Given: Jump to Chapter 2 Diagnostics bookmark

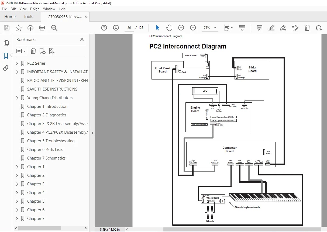Looking at the screenshot, I should point(47,115).
